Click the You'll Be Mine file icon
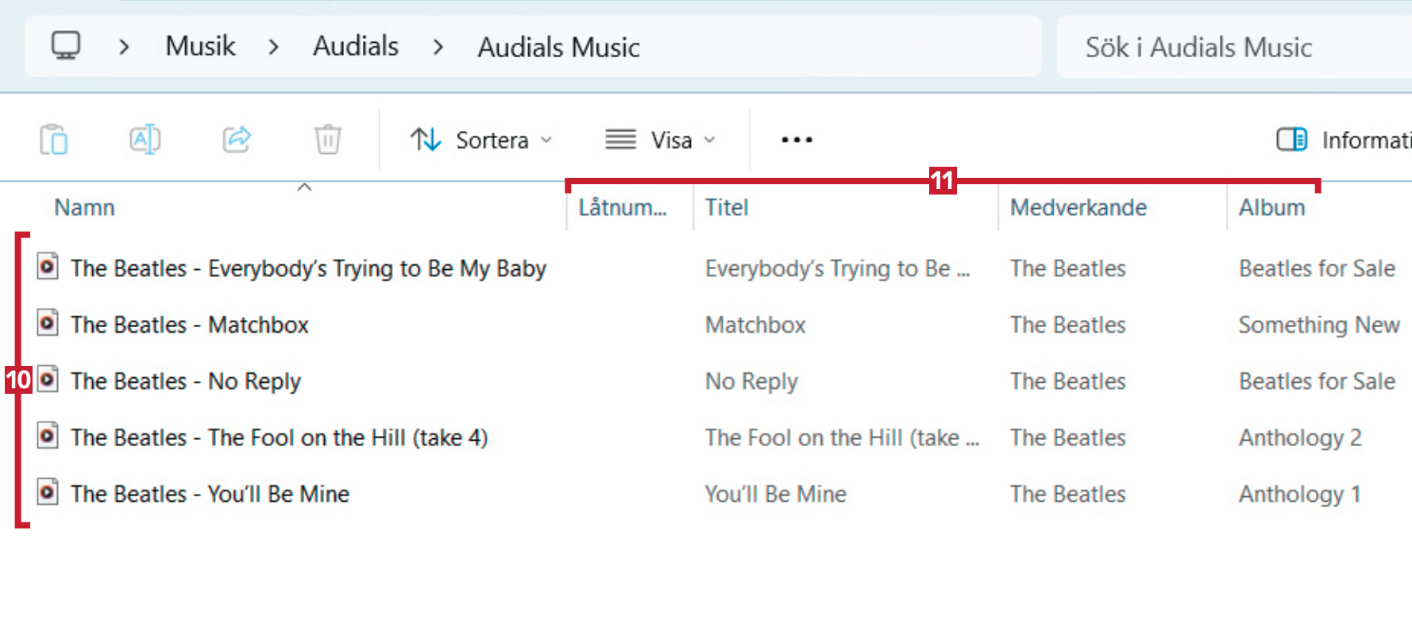 point(48,493)
